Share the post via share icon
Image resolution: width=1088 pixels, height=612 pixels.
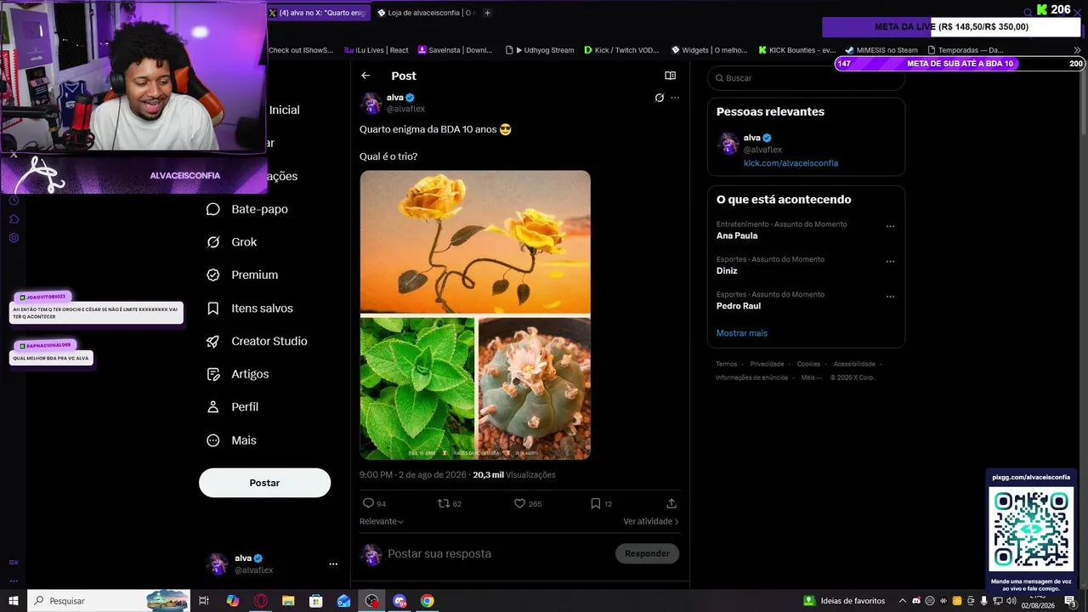point(671,503)
